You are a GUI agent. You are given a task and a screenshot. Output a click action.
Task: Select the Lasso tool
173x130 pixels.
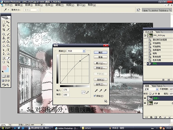tap(4, 26)
